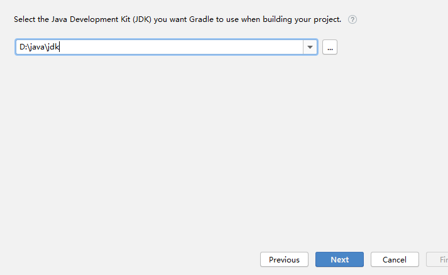The height and width of the screenshot is (275, 448).
Task: Browse for a JDK folder with "..."
Action: click(330, 47)
